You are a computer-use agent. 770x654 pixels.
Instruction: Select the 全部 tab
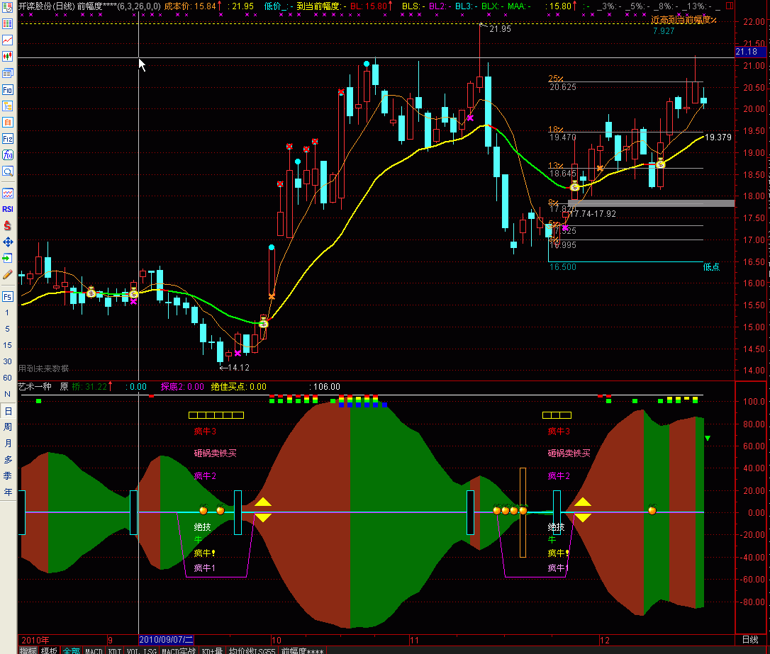point(71,650)
